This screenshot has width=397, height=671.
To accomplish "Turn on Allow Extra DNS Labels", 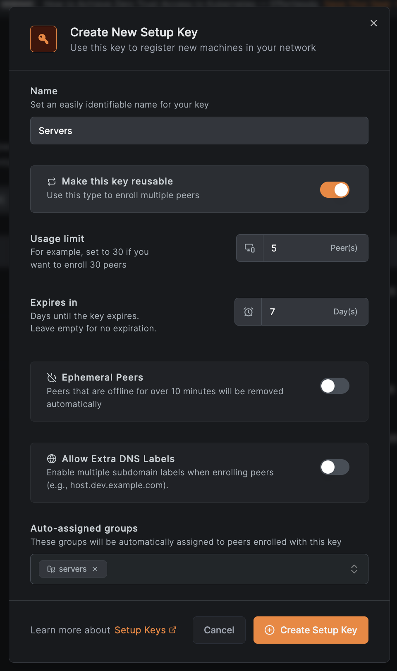I will (335, 467).
